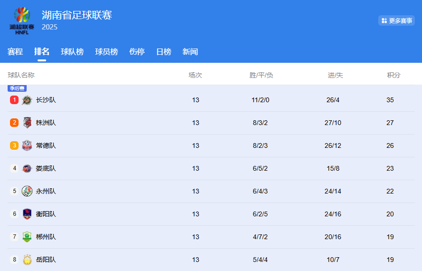
Task: Click the Hengyang team crest icon
Action: (27, 214)
